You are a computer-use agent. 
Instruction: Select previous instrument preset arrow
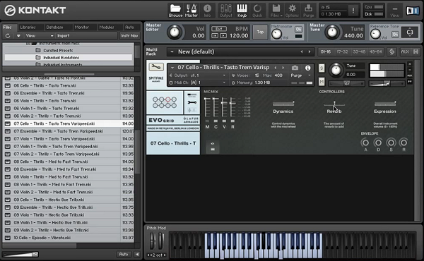click(x=276, y=68)
